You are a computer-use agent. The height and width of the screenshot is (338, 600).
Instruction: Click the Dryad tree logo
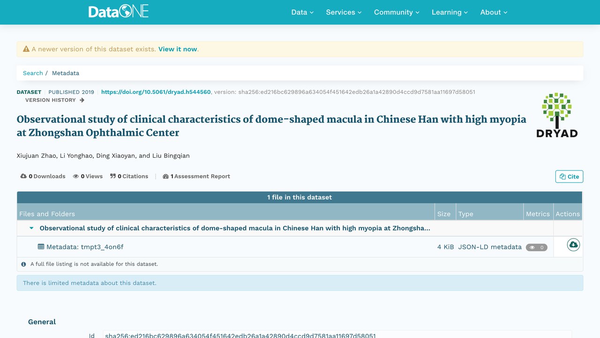557,115
